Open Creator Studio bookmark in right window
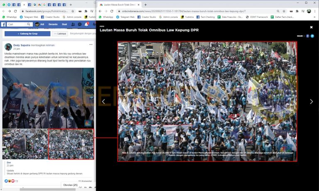This screenshot has width=319, height=191. click(147, 17)
